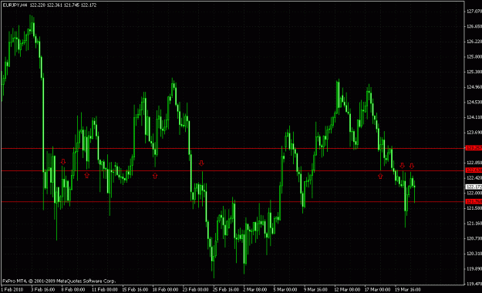
Task: Click the 127.07 price scale label
Action: click(474, 12)
